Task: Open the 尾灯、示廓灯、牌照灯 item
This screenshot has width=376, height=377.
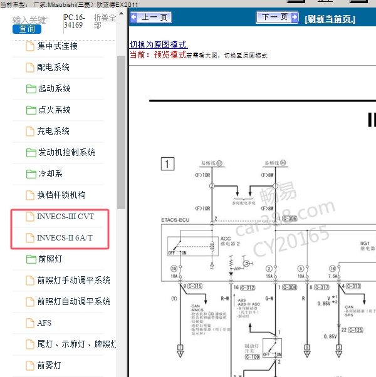Action: tap(76, 344)
